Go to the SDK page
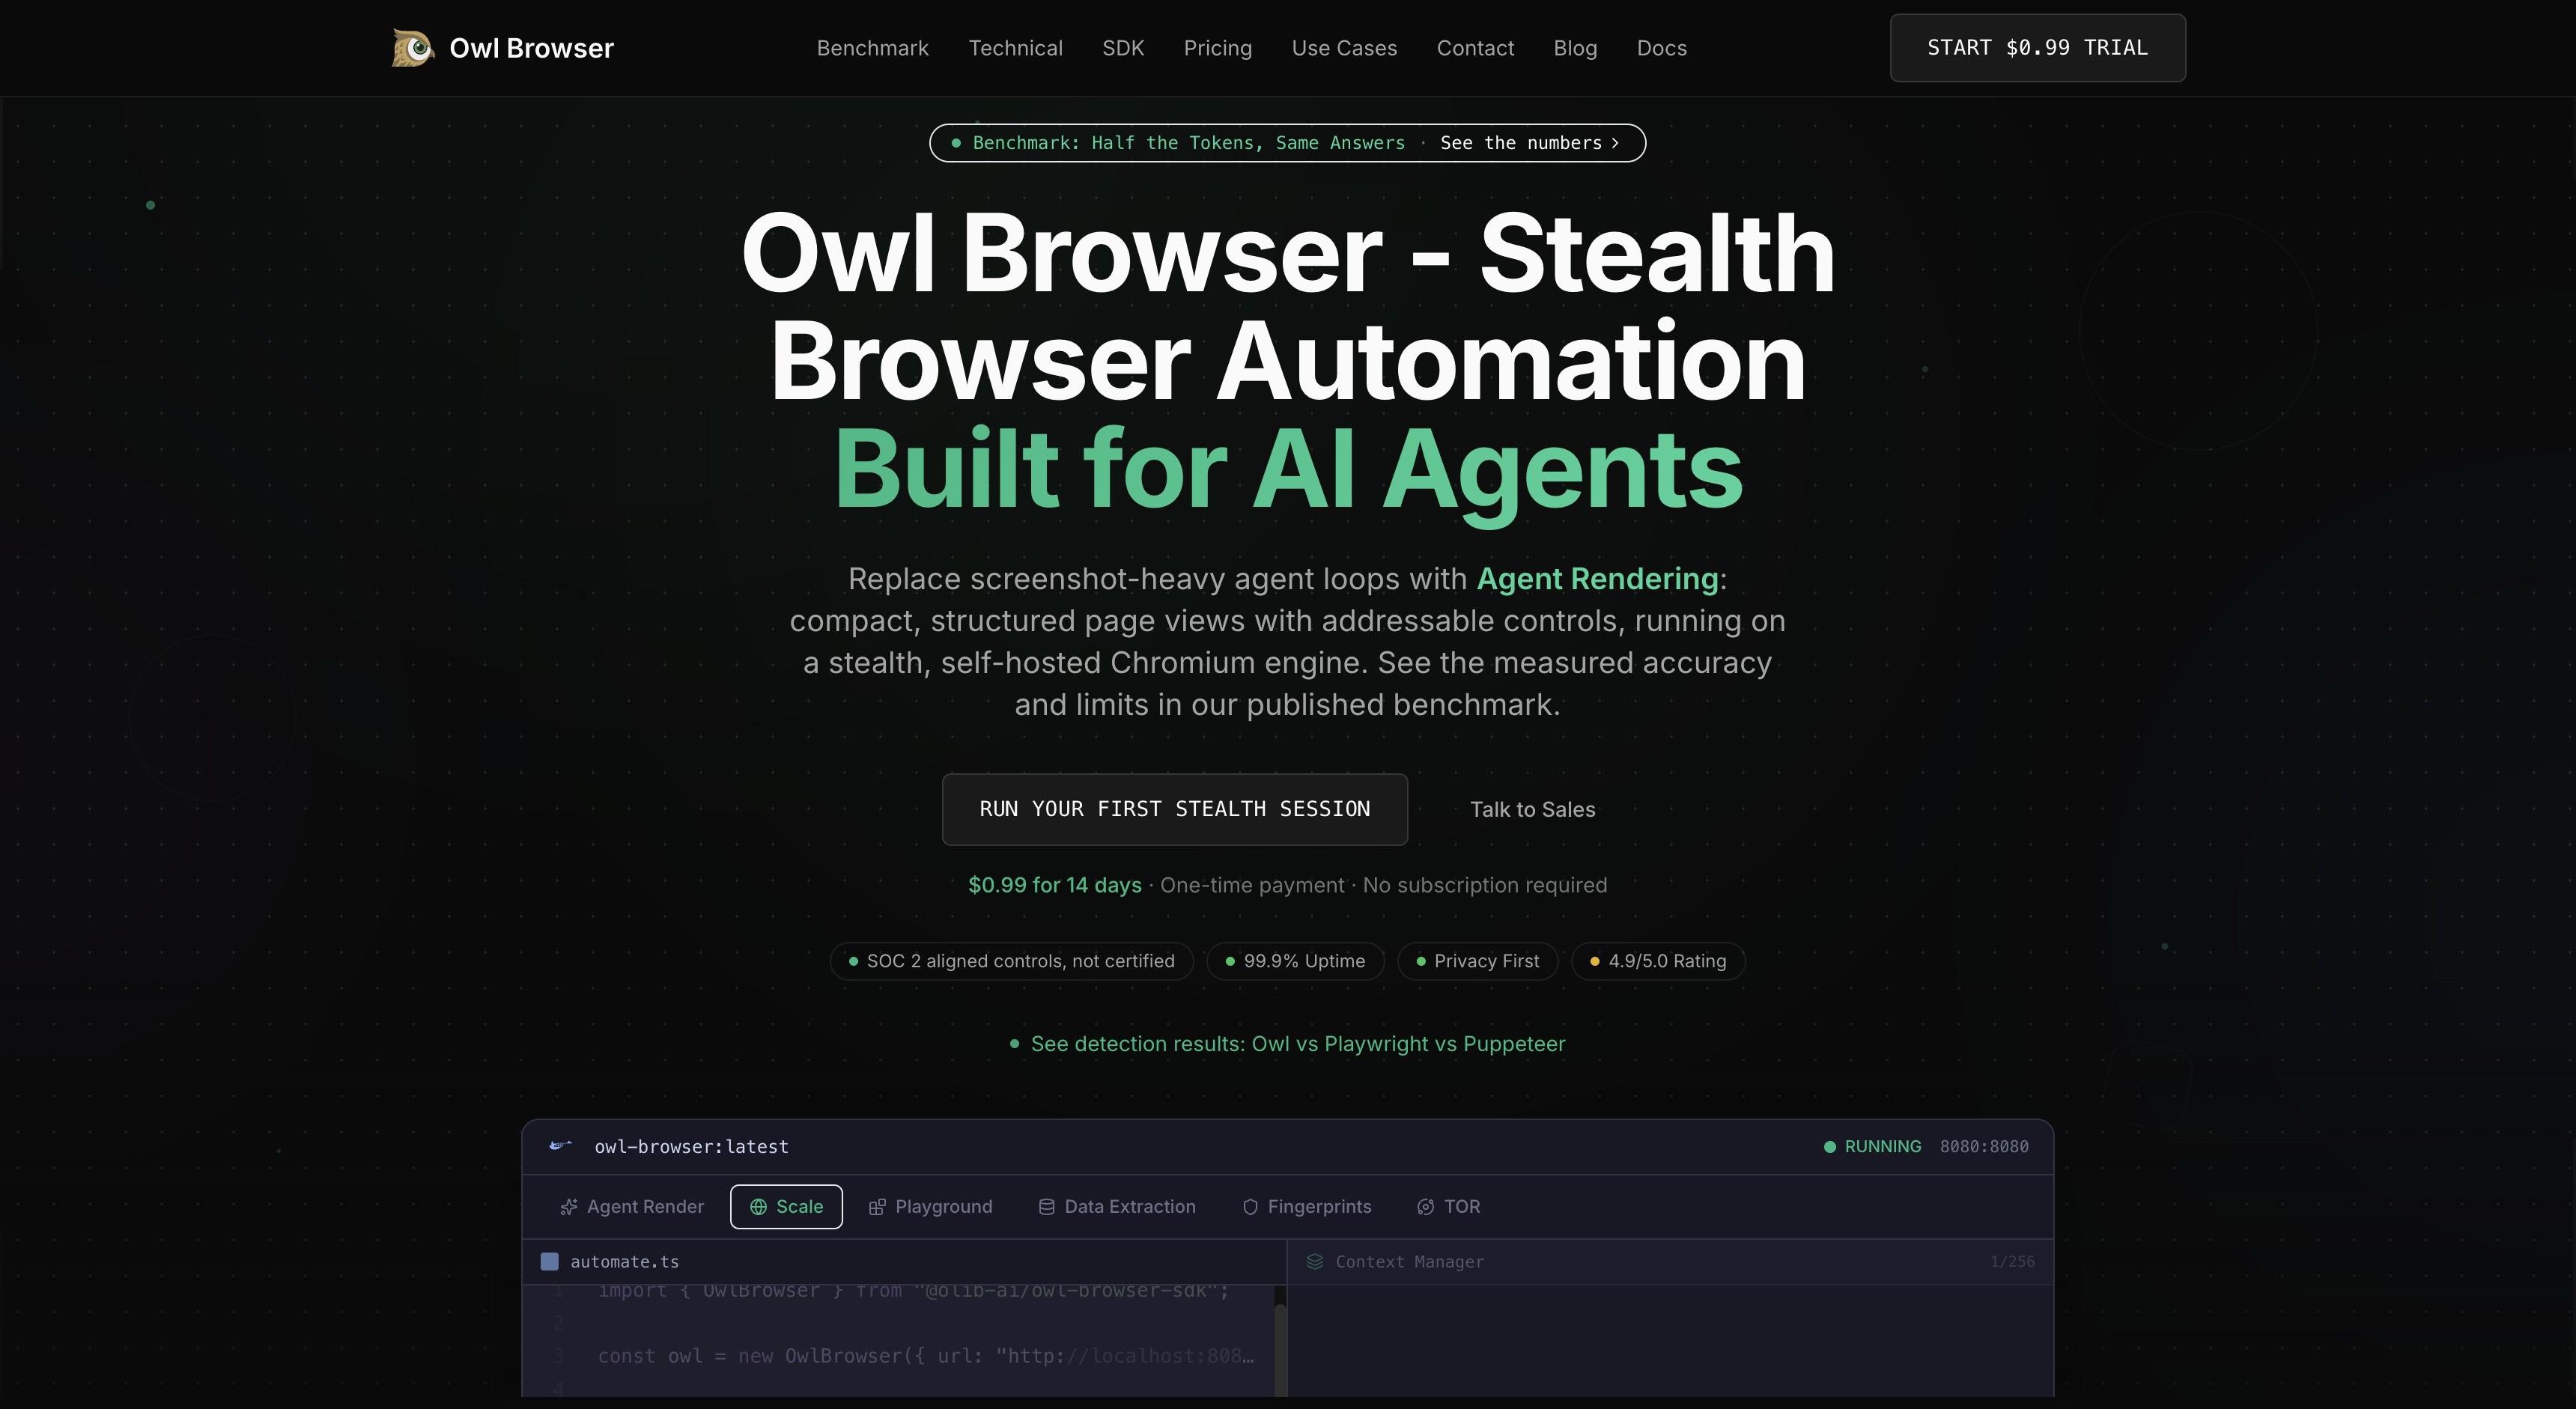 (x=1123, y=48)
